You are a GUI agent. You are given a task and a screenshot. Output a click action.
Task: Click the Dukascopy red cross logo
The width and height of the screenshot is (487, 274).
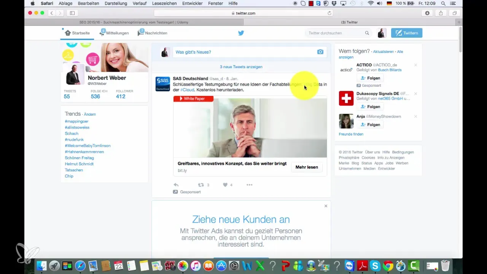(346, 98)
